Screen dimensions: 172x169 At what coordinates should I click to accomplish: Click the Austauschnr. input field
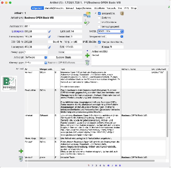point(53,26)
